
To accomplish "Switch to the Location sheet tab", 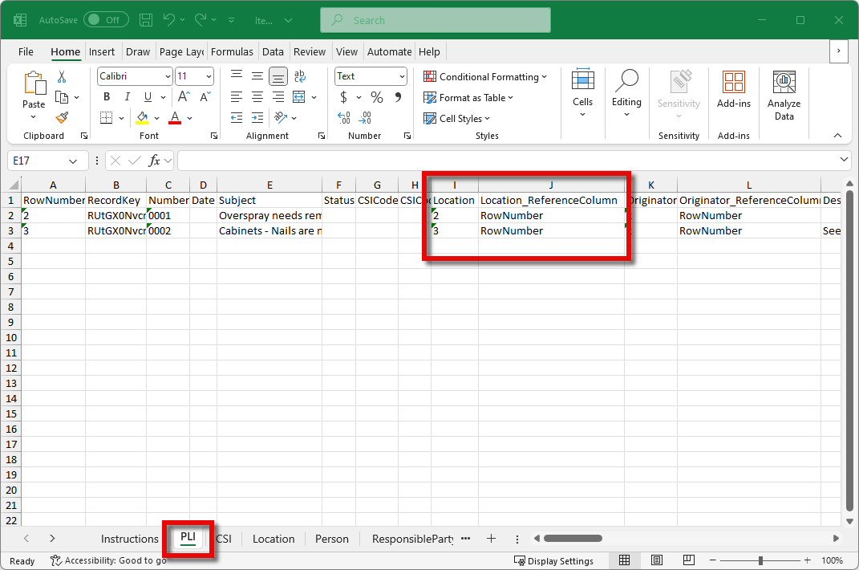I will click(274, 539).
